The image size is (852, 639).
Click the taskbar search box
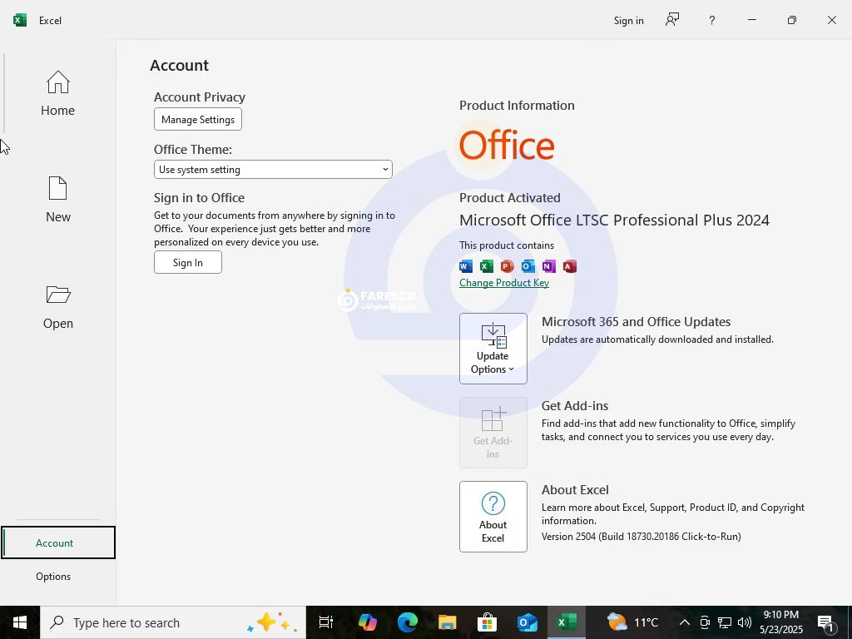coord(173,622)
